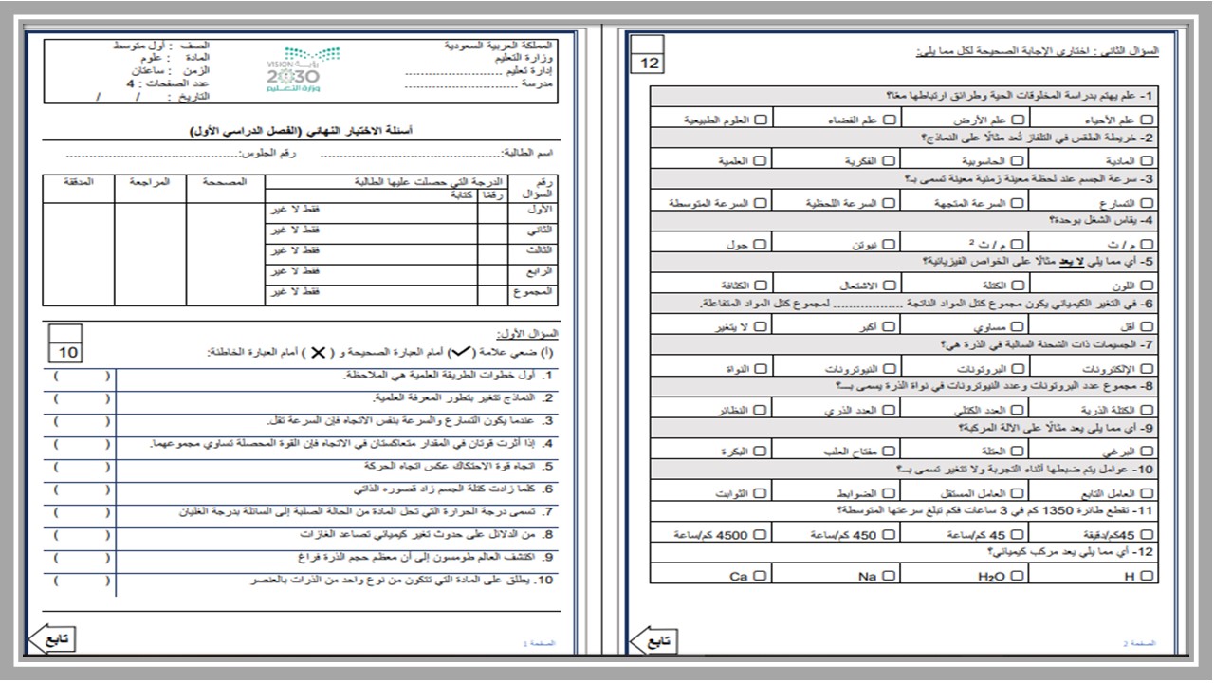Mark the الإلكترونات checkbox
Screen dimensions: 1214x683
[1147, 368]
